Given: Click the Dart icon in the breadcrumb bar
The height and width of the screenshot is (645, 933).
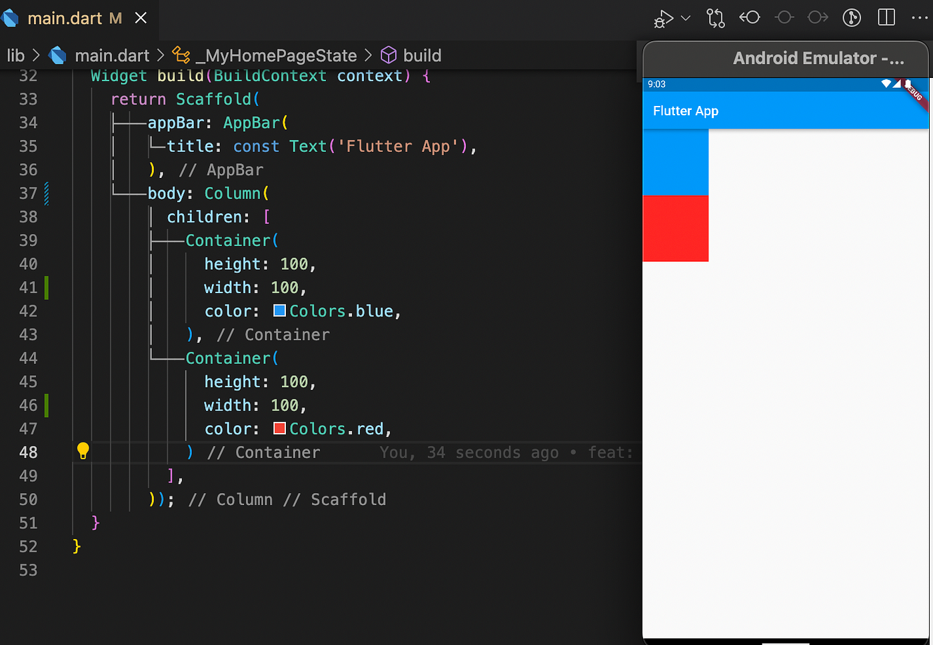Looking at the screenshot, I should coord(58,55).
